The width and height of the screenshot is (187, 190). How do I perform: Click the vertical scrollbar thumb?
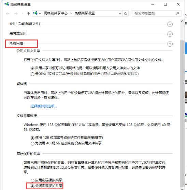tap(182, 114)
